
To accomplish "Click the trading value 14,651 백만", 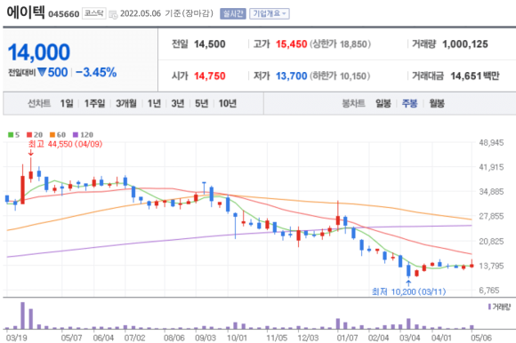I will pos(475,76).
